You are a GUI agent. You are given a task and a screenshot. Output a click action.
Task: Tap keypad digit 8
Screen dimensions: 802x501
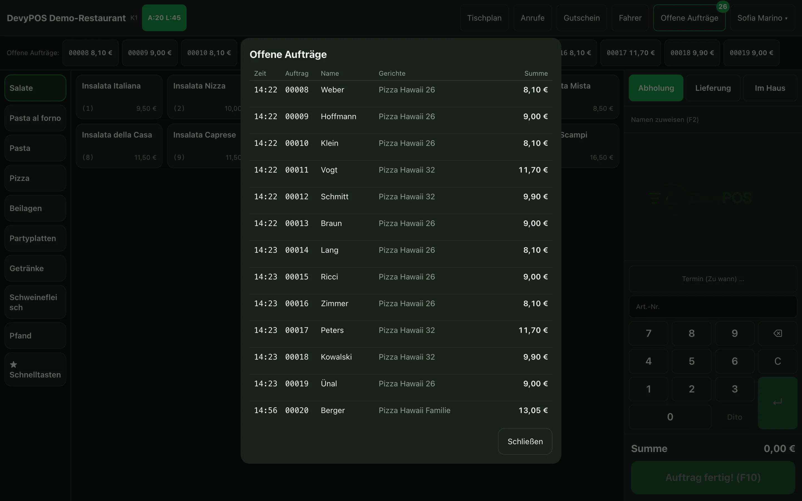click(691, 333)
